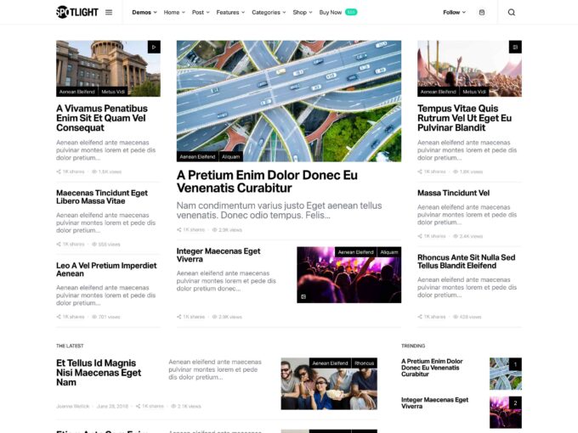Open headline A Pretium Enim Dolor Donec Eu
The height and width of the screenshot is (433, 578).
coord(267,181)
